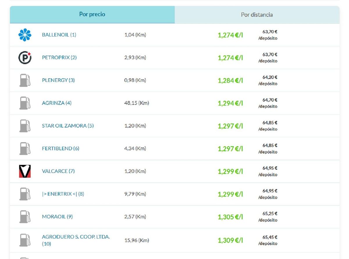Open the MORAOIL (9) station link
Screen dimensions: 349x259
pyautogui.click(x=57, y=217)
